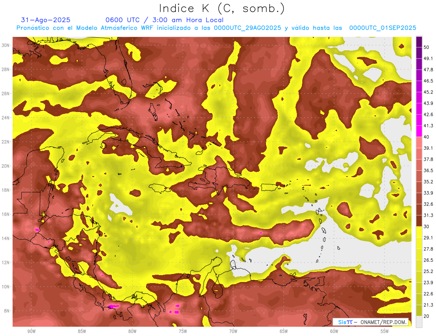Click the colorbar value 22.6
Viewport: 436px width, 336px height.
click(x=428, y=294)
